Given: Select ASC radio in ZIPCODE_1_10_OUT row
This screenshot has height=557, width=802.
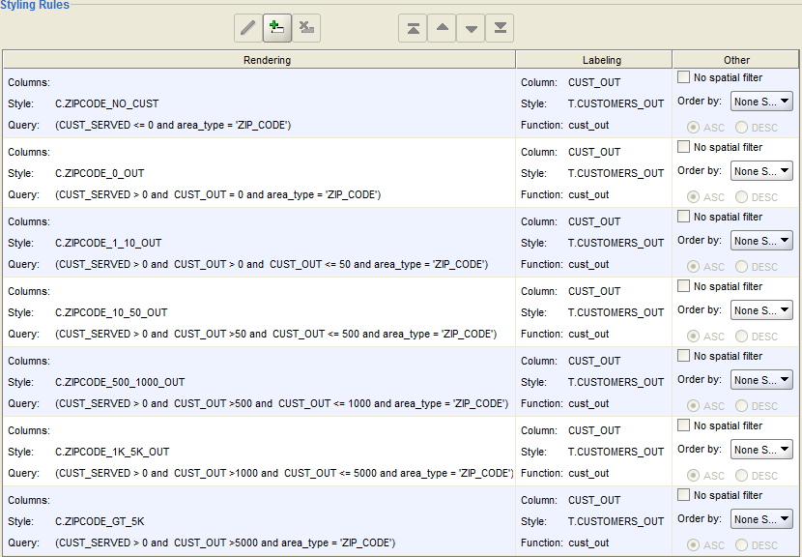Looking at the screenshot, I should (693, 267).
